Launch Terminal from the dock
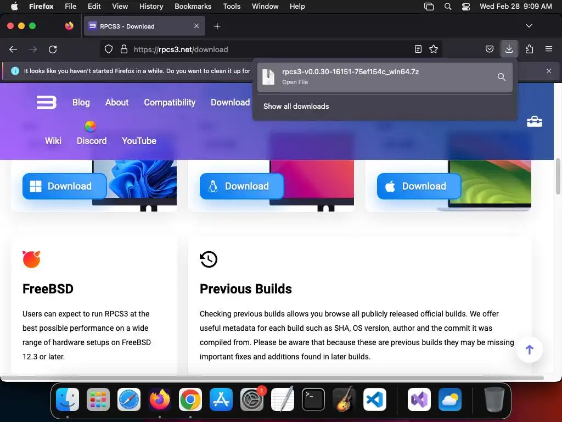Image resolution: width=562 pixels, height=422 pixels. pyautogui.click(x=313, y=399)
